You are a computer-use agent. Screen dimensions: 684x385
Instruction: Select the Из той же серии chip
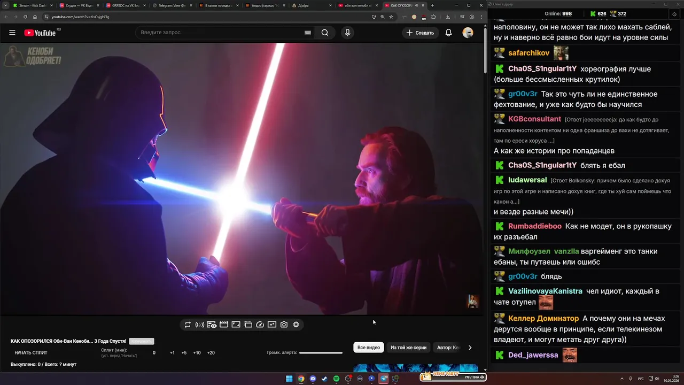(408, 348)
